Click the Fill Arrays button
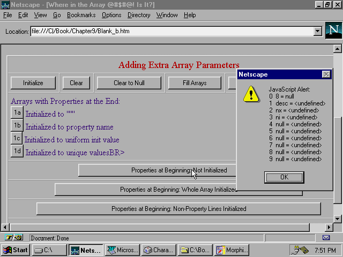 pyautogui.click(x=195, y=83)
